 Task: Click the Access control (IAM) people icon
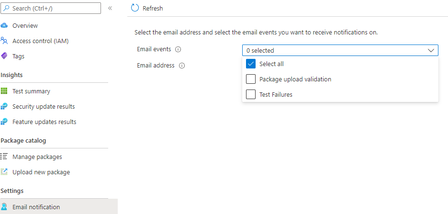pyautogui.click(x=4, y=41)
